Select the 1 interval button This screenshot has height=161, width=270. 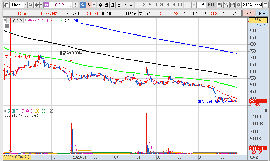[138, 5]
